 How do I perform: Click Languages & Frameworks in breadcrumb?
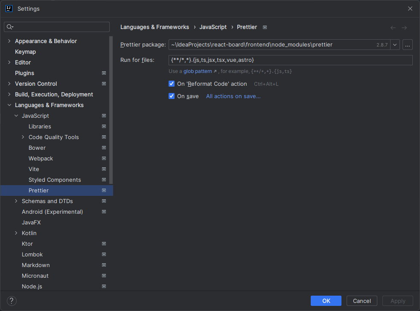[155, 27]
